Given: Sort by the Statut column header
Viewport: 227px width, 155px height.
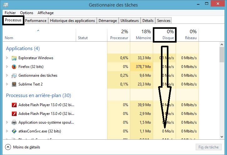Looking at the screenshot, I should pos(91,35).
